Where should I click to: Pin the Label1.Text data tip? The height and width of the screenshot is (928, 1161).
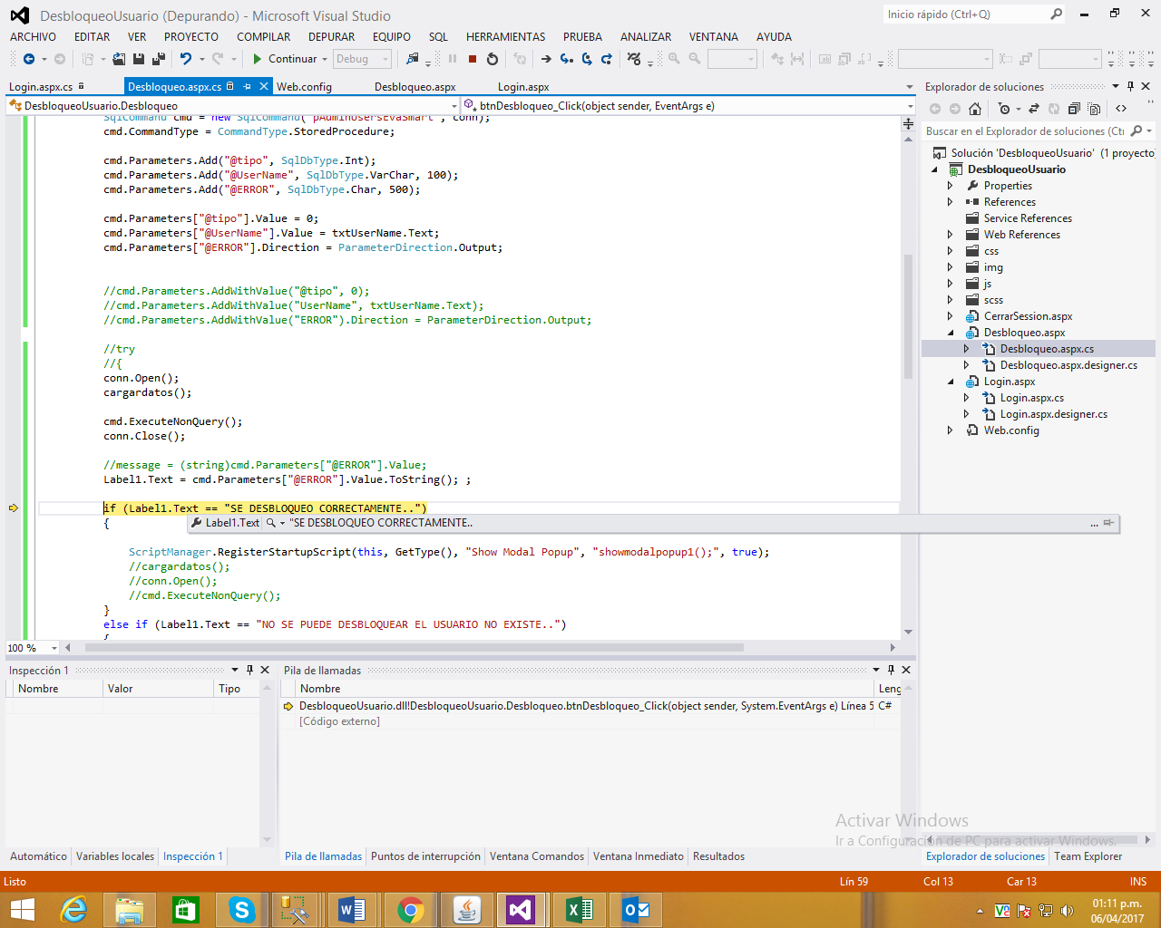click(x=1108, y=523)
